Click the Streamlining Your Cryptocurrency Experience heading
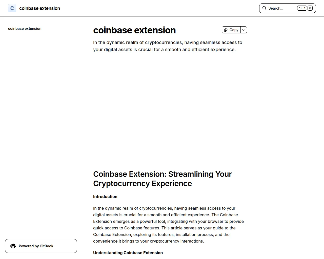This screenshot has width=324, height=259. point(163,179)
